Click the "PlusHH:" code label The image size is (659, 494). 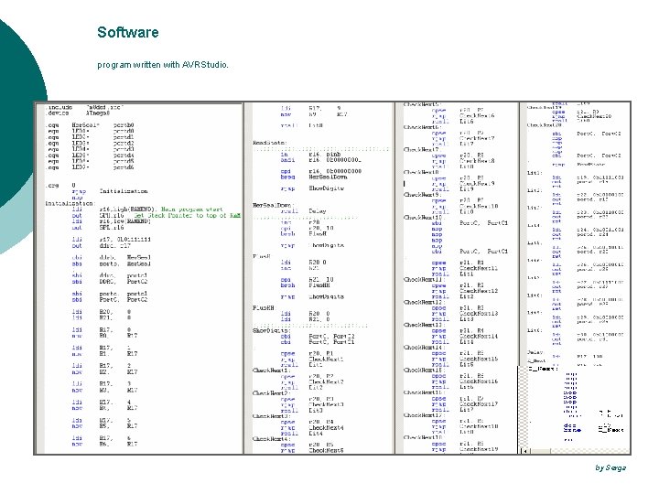[264, 308]
